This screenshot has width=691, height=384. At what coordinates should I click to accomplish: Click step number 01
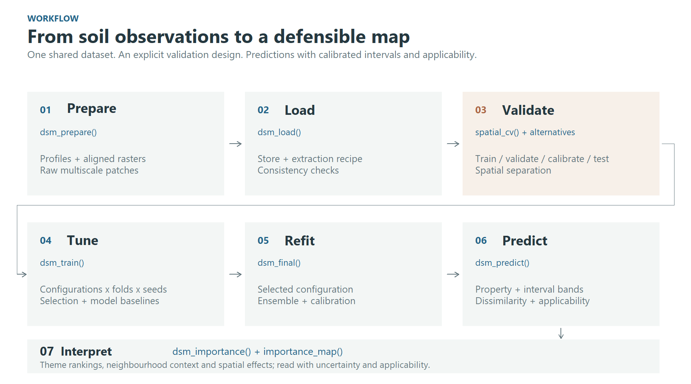click(x=45, y=110)
